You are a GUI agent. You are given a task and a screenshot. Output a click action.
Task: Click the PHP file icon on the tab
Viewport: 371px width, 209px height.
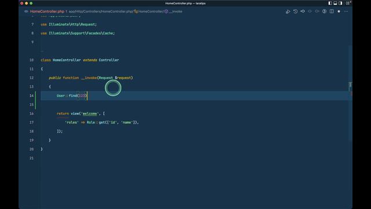coord(26,12)
